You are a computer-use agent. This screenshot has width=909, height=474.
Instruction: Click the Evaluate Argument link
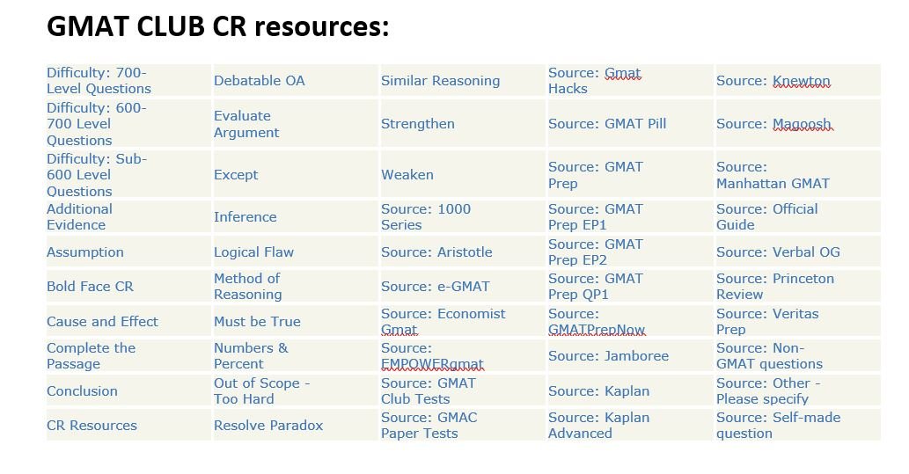coord(246,124)
